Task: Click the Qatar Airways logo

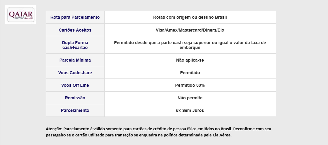Action: 21,15
